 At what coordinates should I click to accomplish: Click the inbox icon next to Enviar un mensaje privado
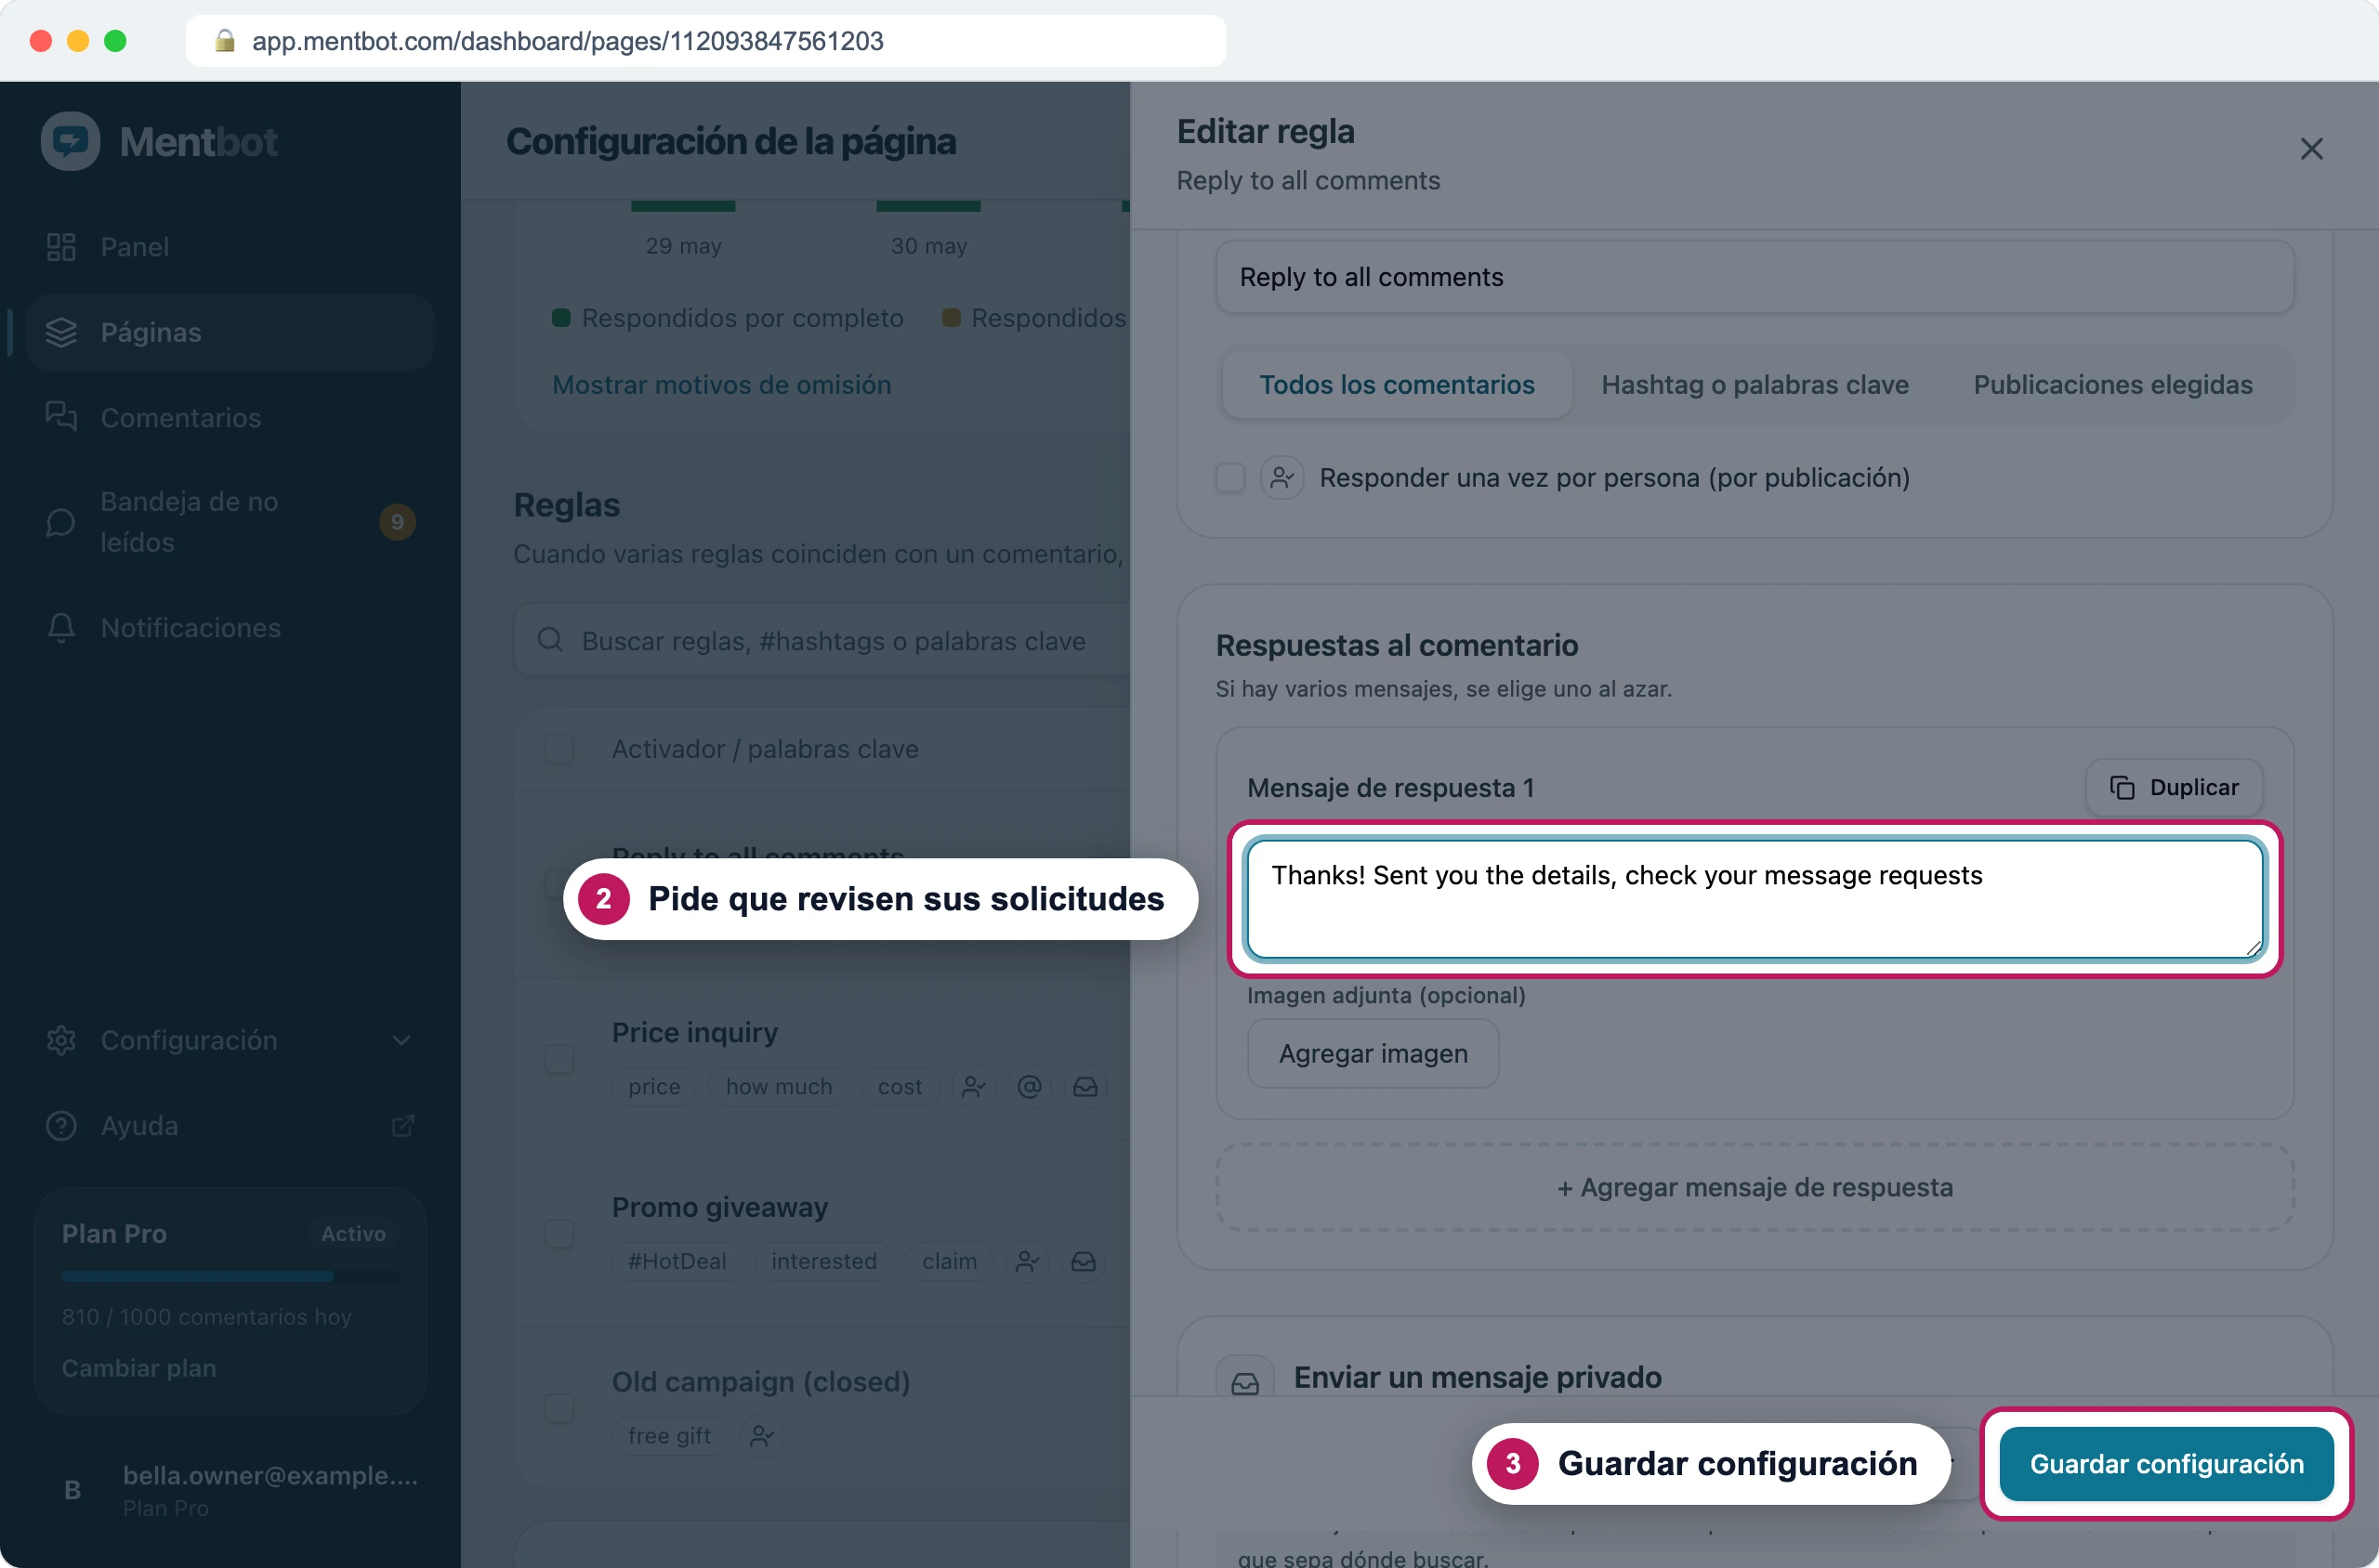coord(1244,1382)
